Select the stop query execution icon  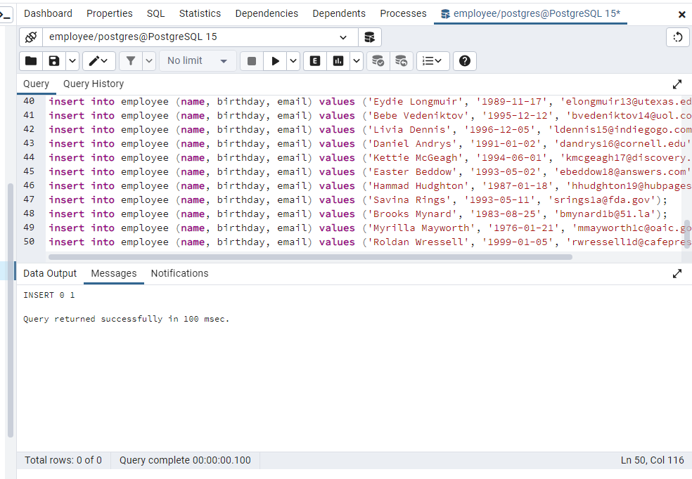click(251, 61)
